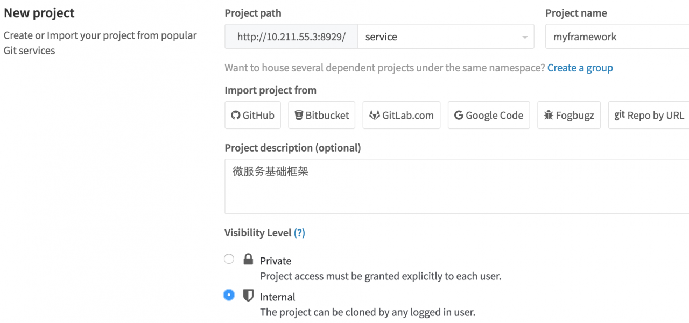Click the Fogbugz bug icon
689x323 pixels.
(x=549, y=115)
